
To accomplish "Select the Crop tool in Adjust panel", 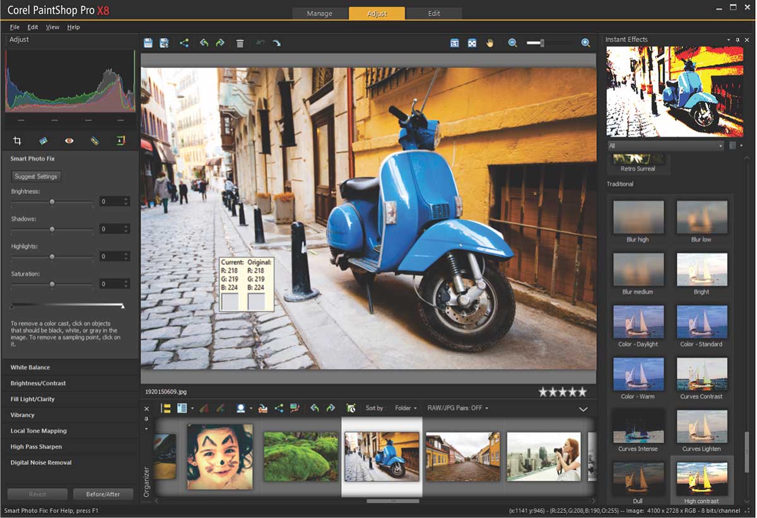I will (18, 141).
